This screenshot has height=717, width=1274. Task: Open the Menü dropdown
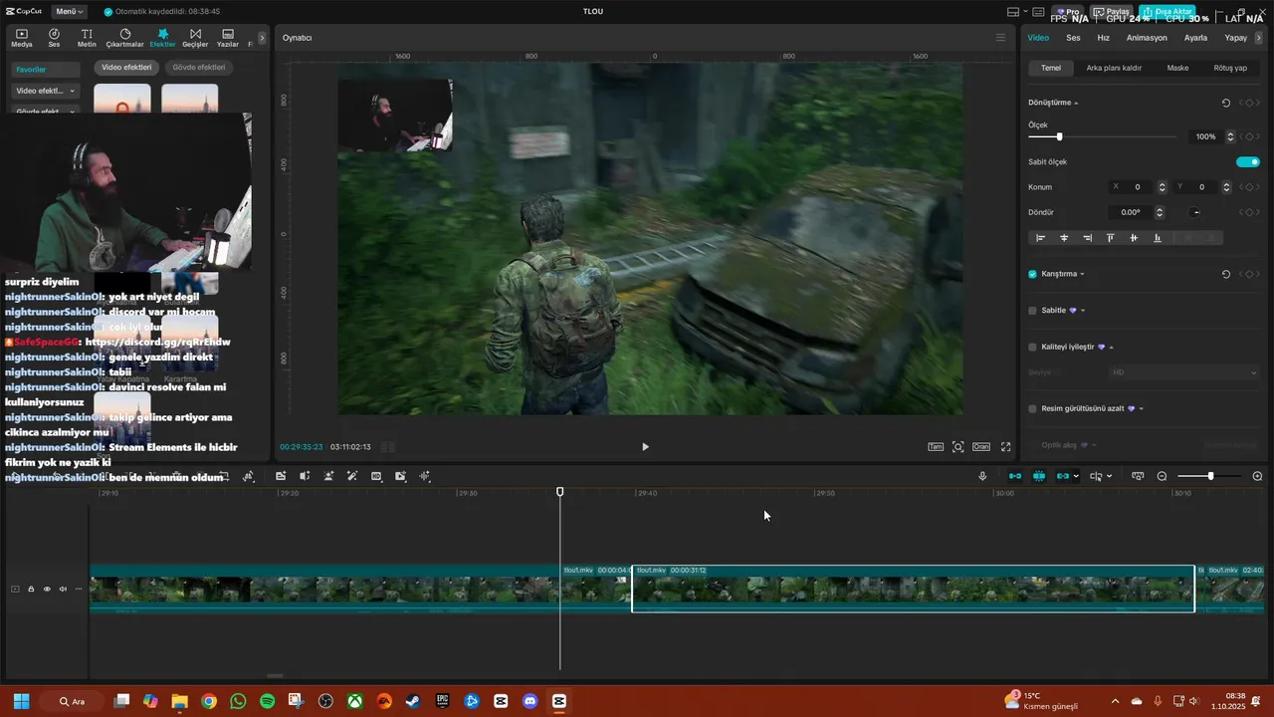point(70,12)
